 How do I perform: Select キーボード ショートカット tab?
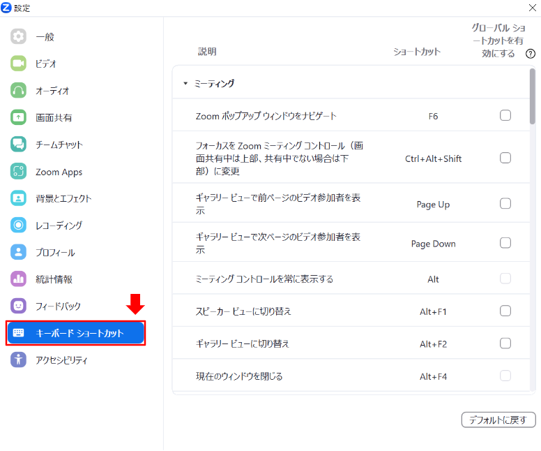[75, 333]
